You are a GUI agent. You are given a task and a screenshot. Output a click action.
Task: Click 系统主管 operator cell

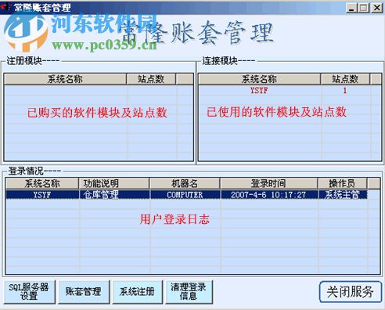point(343,195)
